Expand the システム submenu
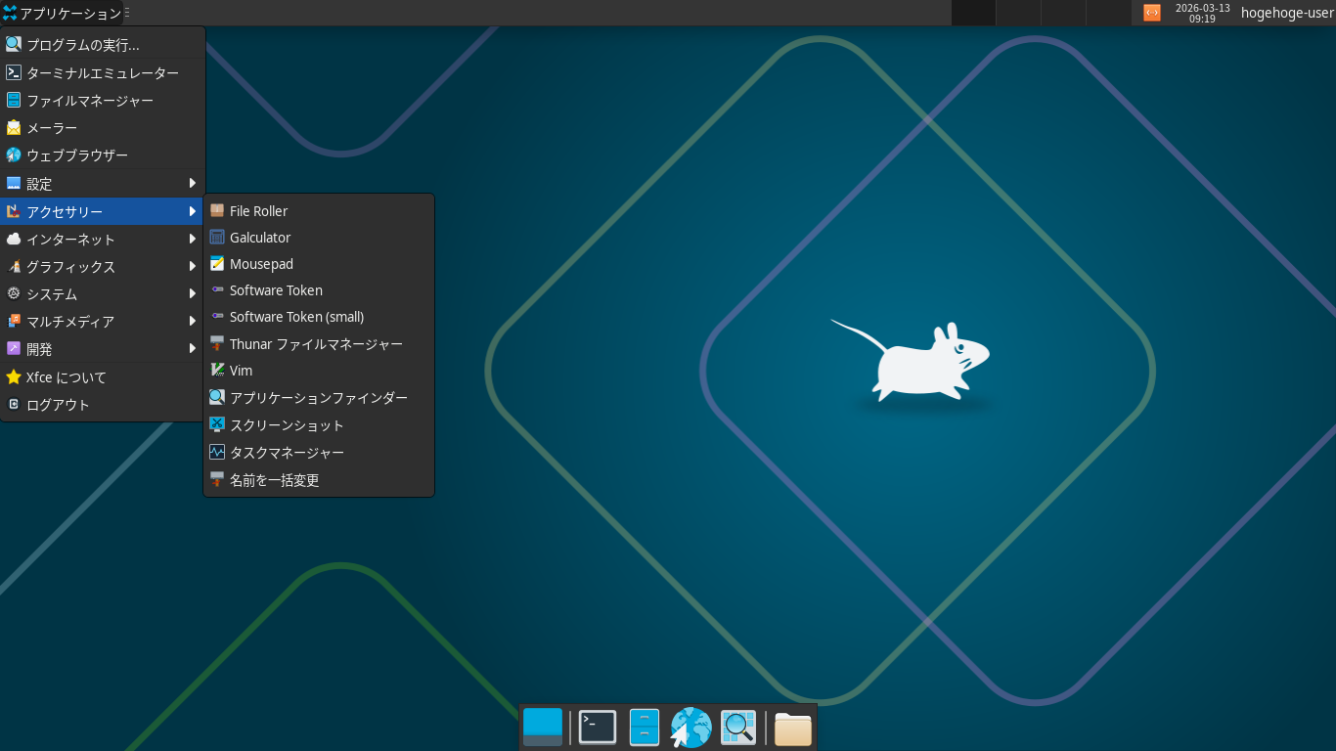Image resolution: width=1336 pixels, height=751 pixels. (98, 293)
